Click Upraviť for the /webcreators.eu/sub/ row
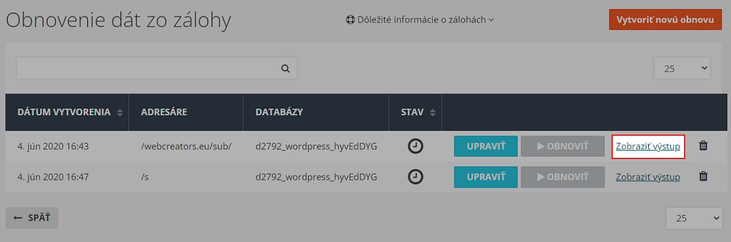This screenshot has height=242, width=731. pyautogui.click(x=486, y=146)
